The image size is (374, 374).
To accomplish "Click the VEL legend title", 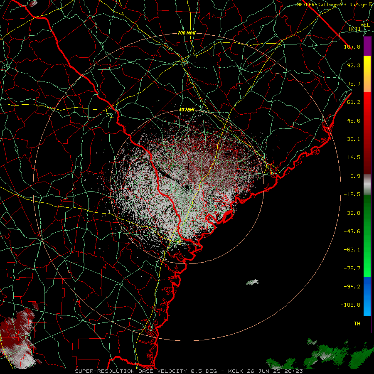I will point(365,25).
